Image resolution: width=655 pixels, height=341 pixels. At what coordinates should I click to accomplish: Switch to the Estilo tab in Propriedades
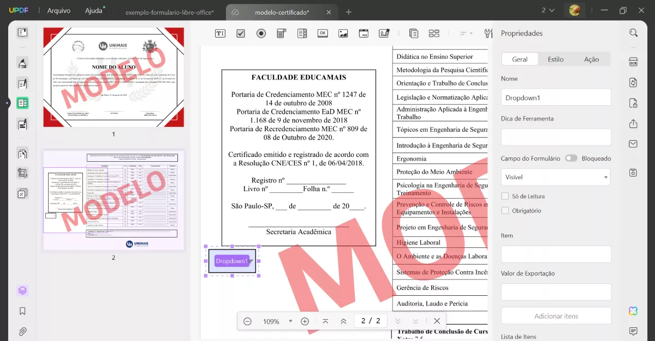[x=556, y=59]
